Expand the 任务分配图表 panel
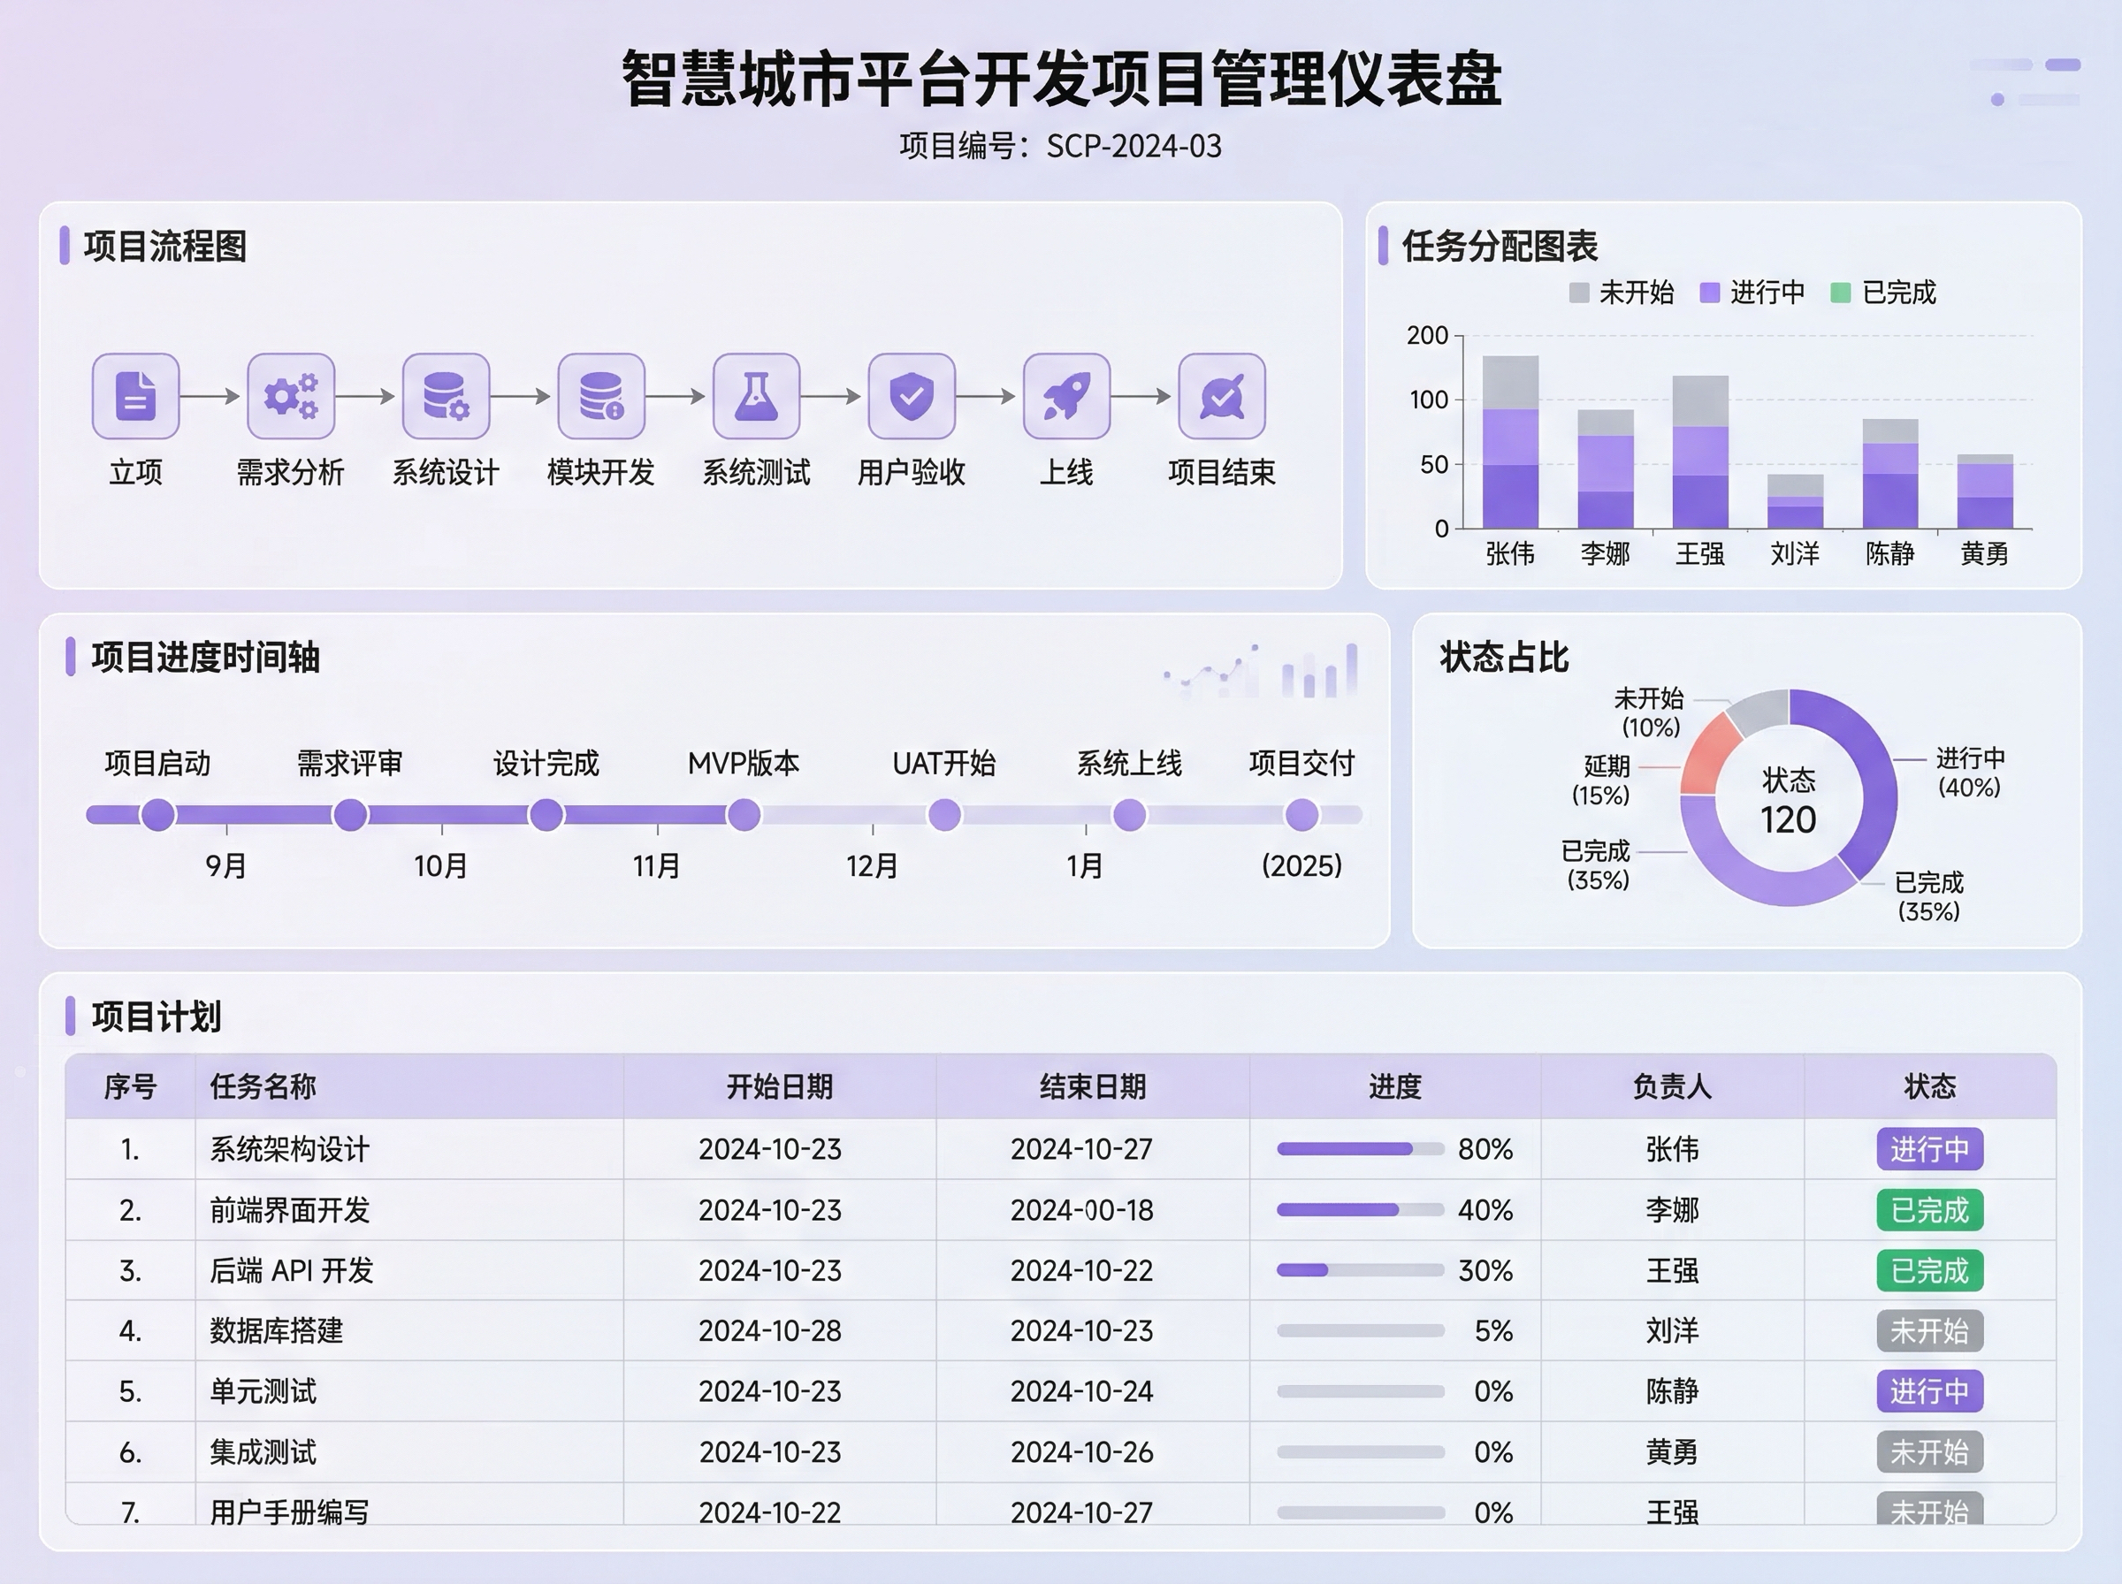Viewport: 2122px width, 1584px height. 1500,247
